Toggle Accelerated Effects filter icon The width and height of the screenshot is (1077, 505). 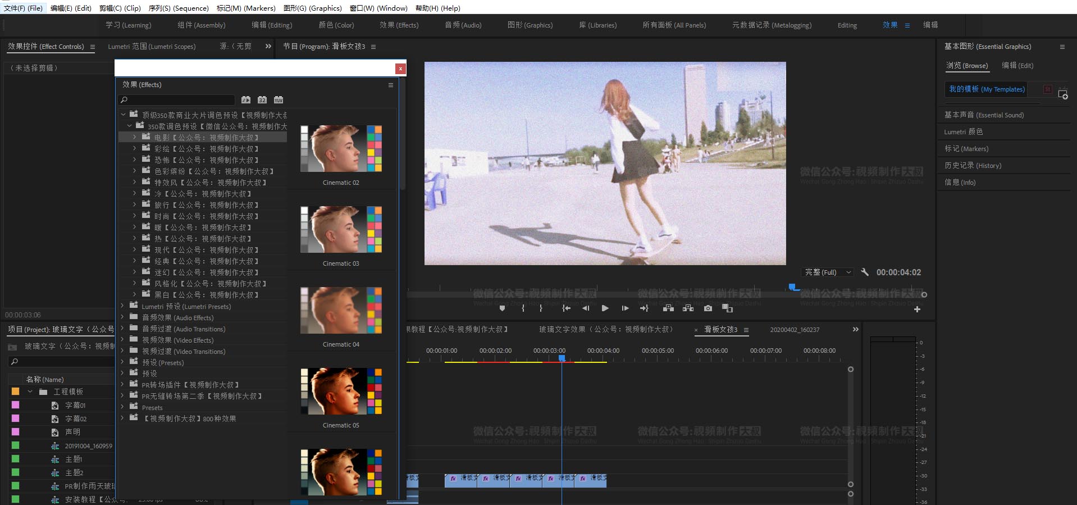pyautogui.click(x=246, y=100)
